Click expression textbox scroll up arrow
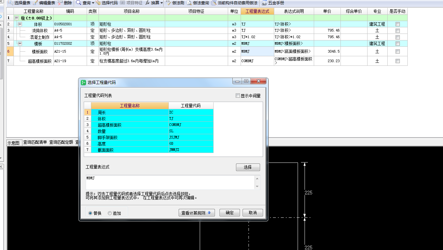The image size is (443, 250). pos(257,179)
